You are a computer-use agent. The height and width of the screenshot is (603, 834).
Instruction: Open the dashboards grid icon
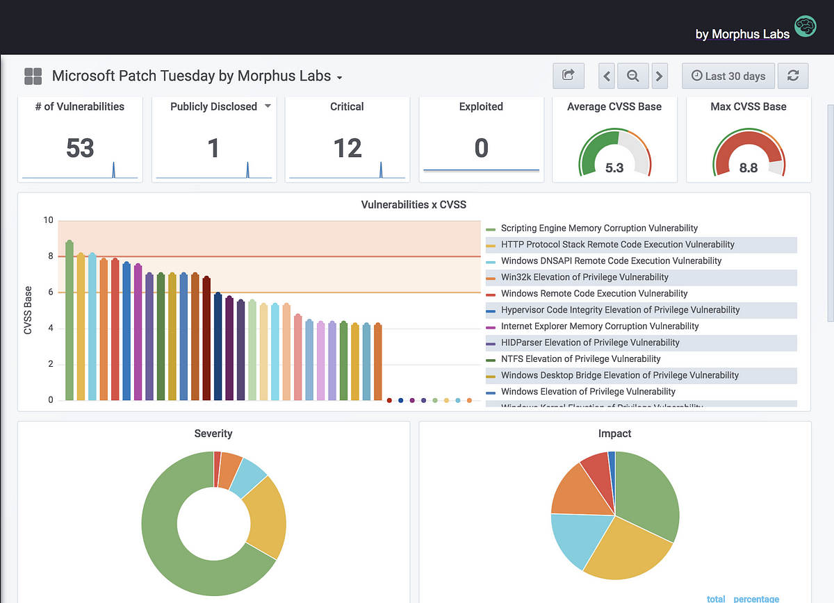point(33,76)
